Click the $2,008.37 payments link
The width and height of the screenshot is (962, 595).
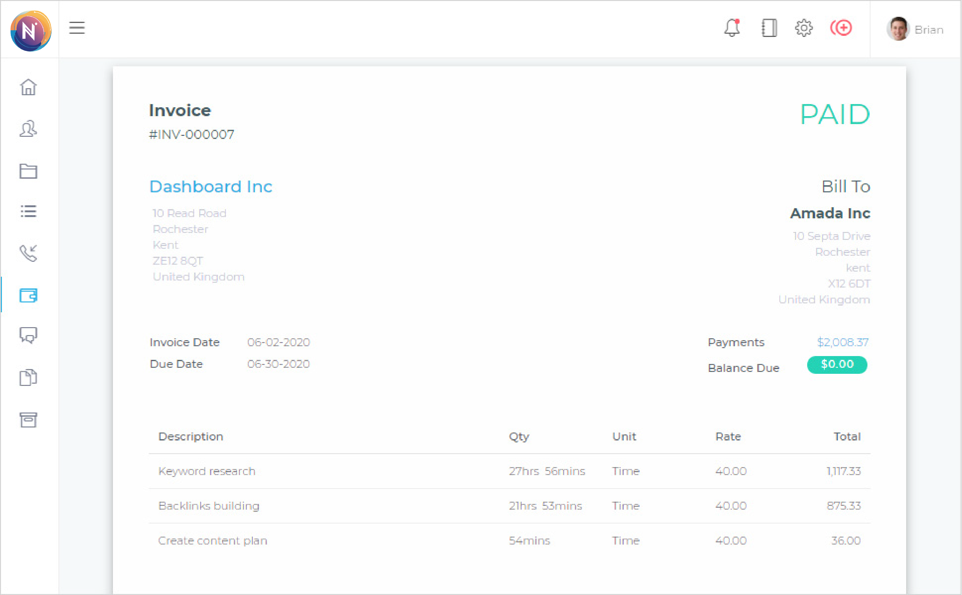(x=842, y=342)
